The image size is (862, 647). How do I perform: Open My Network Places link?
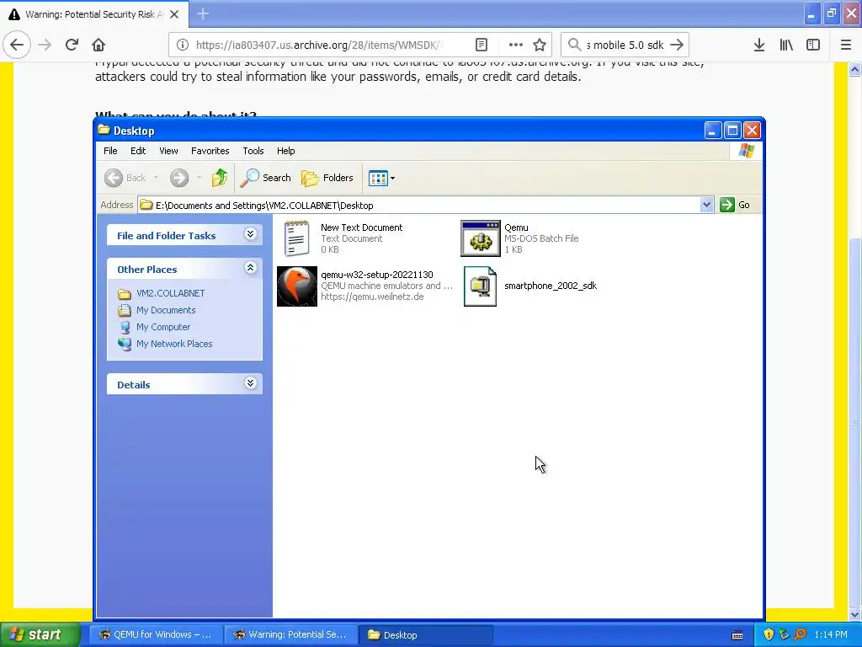[174, 344]
